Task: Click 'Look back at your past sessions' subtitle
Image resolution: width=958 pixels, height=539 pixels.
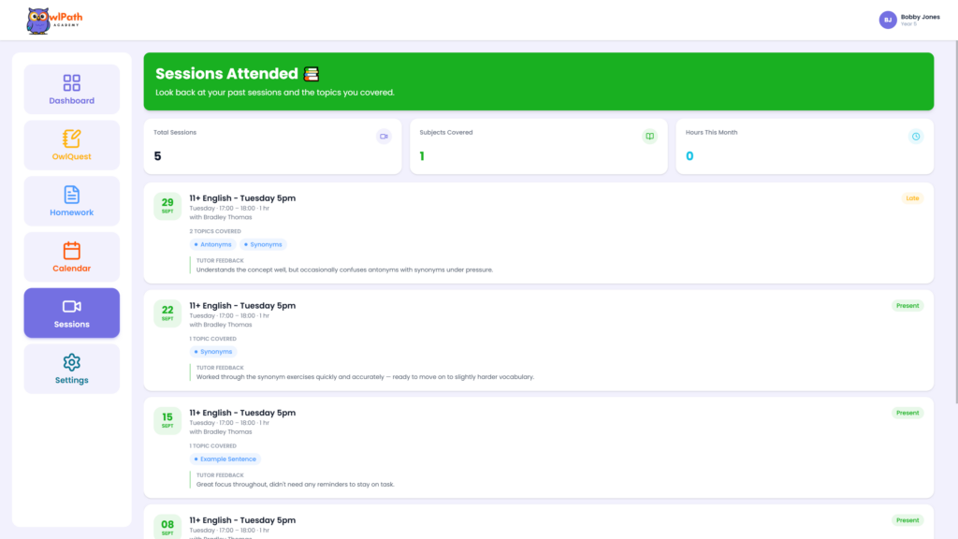Action: (275, 93)
